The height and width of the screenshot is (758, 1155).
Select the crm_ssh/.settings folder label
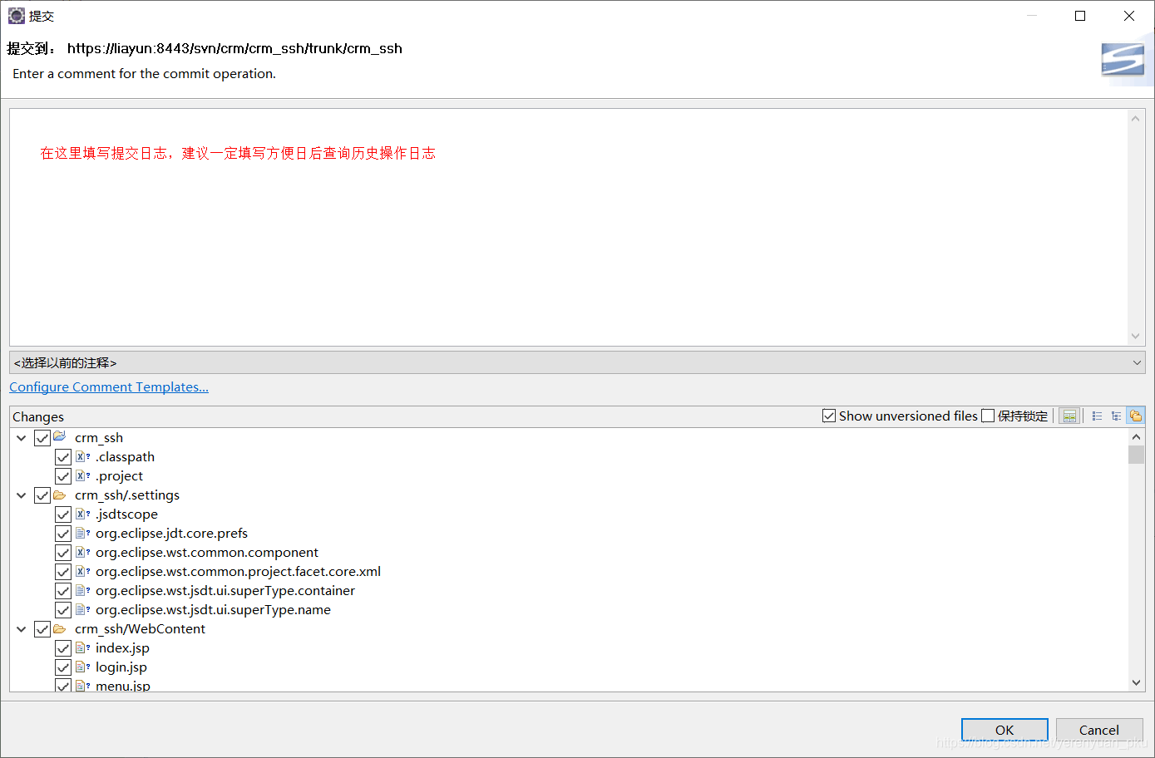pyautogui.click(x=127, y=495)
